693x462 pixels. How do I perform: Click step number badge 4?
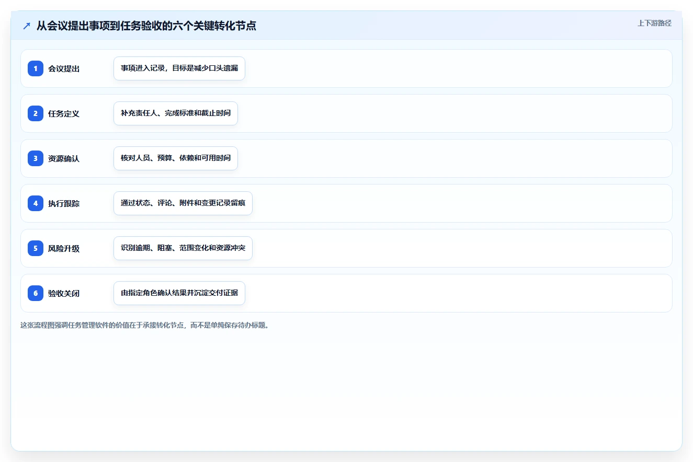36,203
